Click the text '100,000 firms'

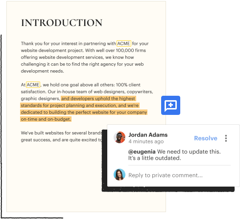[131, 51]
